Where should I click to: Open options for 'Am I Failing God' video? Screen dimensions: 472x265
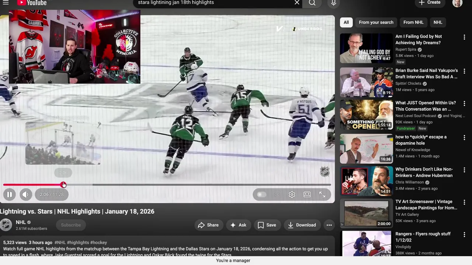(x=464, y=37)
